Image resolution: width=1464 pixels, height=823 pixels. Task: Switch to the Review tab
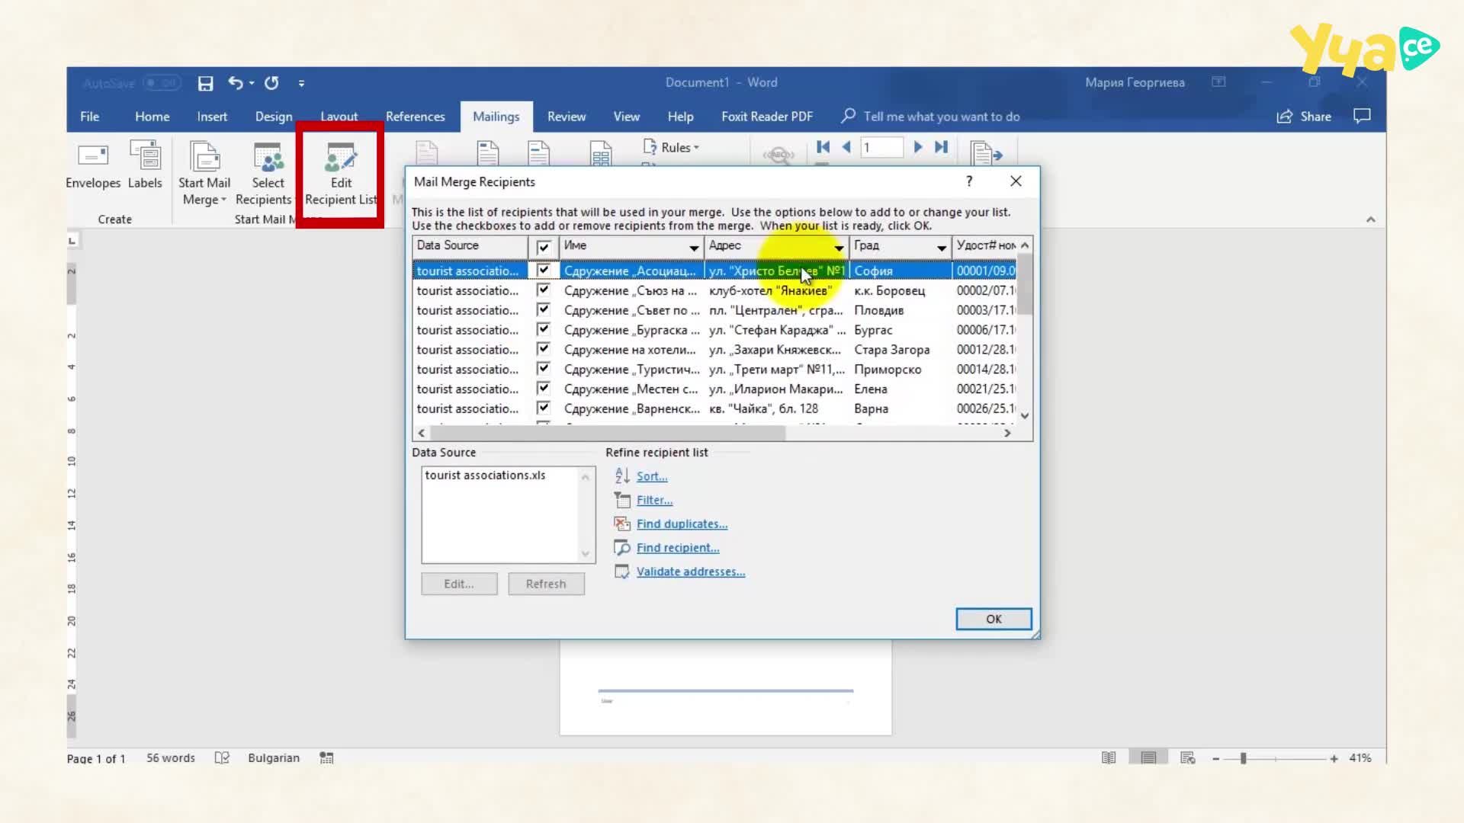[567, 117]
